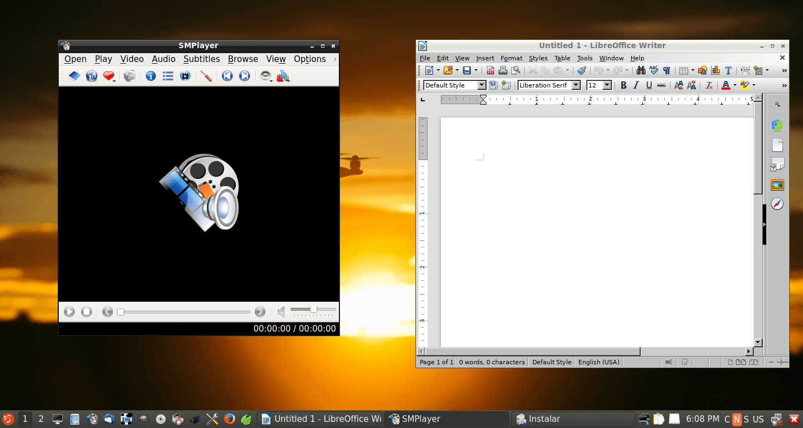Open the playlist icon in SMPlayer
This screenshot has height=428, width=803.
click(x=168, y=76)
